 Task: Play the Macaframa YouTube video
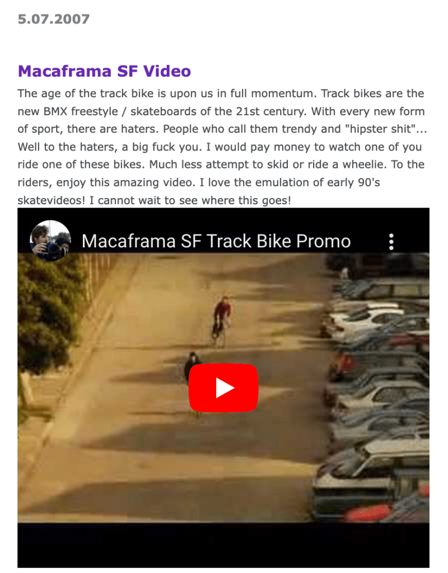[x=223, y=387]
